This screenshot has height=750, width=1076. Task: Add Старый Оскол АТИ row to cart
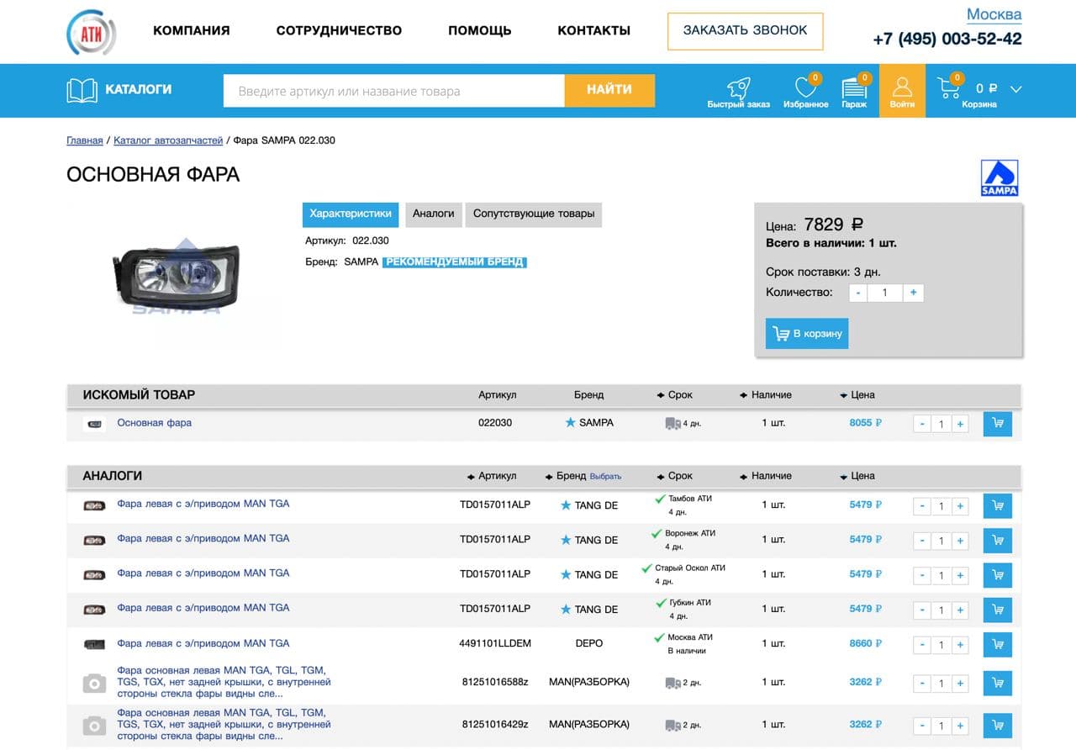998,575
